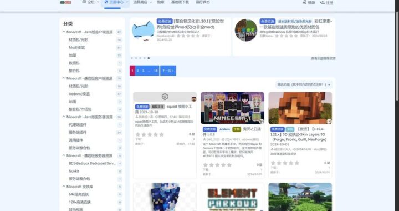Viewport: 399px width, 211px height.
Task: Rate the 鬼灭之刃 card with the first star
Action: tap(206, 165)
